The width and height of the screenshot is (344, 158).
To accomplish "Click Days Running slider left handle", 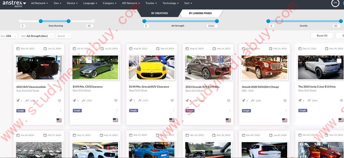I will (x=41, y=21).
